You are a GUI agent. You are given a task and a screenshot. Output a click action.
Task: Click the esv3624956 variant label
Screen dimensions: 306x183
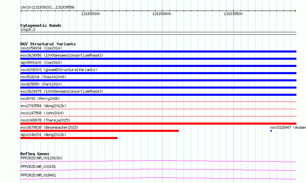[62, 55]
